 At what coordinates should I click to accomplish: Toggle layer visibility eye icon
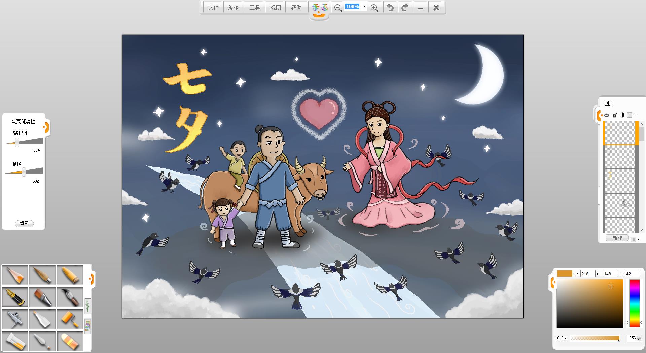tap(607, 115)
